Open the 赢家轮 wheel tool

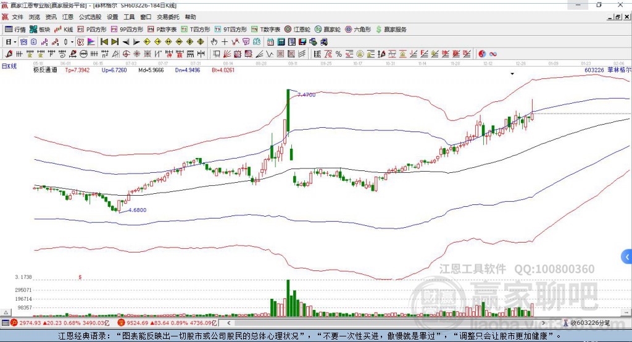pos(327,30)
